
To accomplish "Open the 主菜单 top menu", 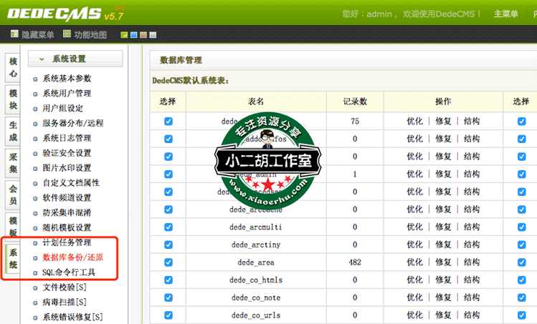I will (505, 14).
